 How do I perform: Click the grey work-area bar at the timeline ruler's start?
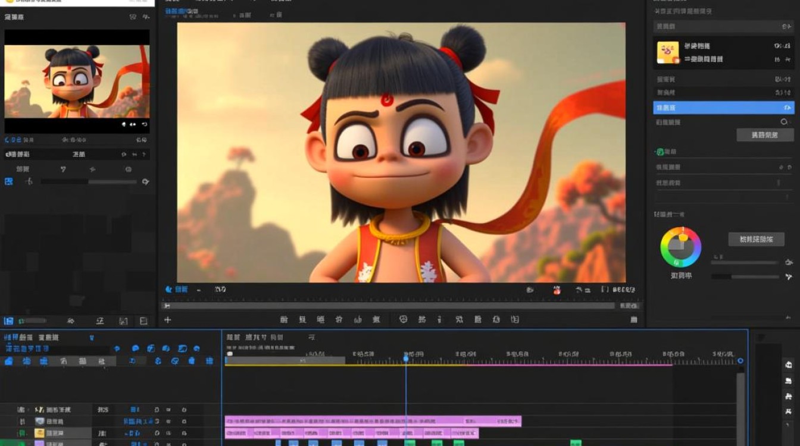click(x=285, y=360)
